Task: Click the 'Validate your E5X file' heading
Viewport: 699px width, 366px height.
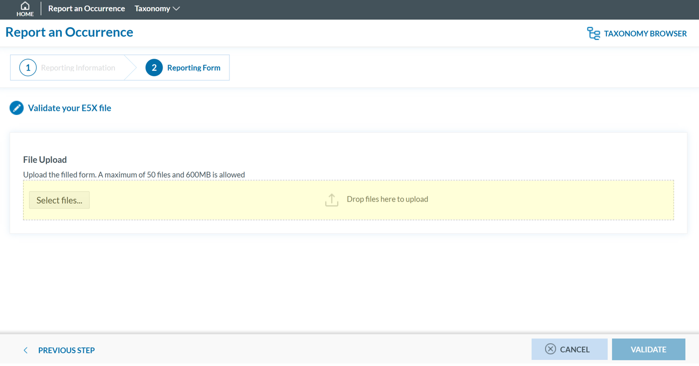Action: pos(69,108)
